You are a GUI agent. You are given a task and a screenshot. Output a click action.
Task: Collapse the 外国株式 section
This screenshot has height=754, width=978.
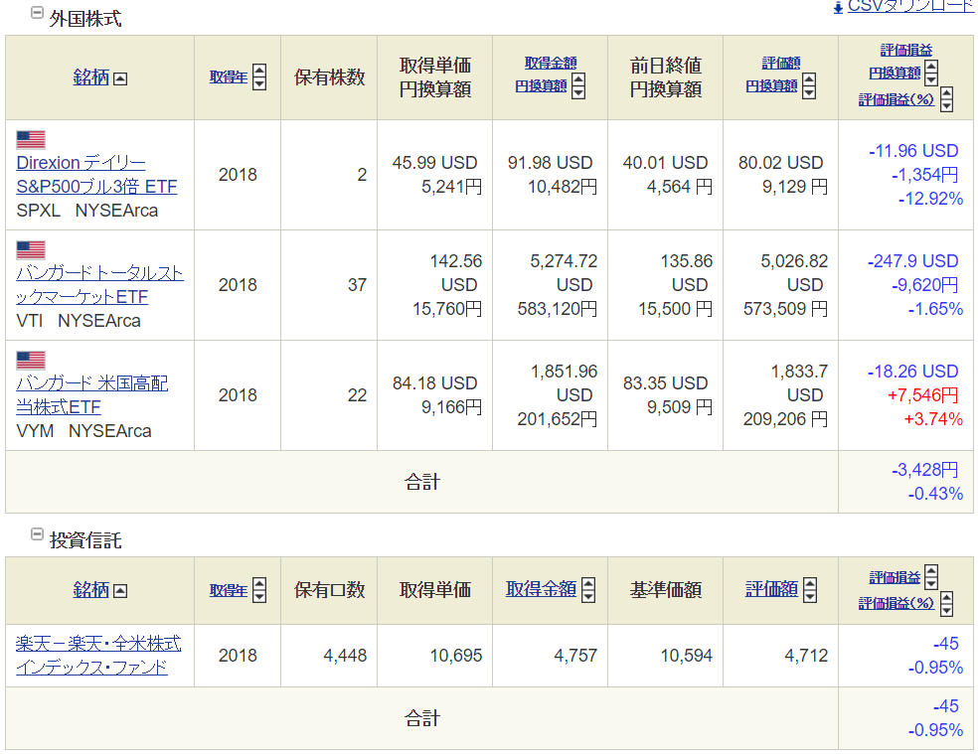[37, 12]
